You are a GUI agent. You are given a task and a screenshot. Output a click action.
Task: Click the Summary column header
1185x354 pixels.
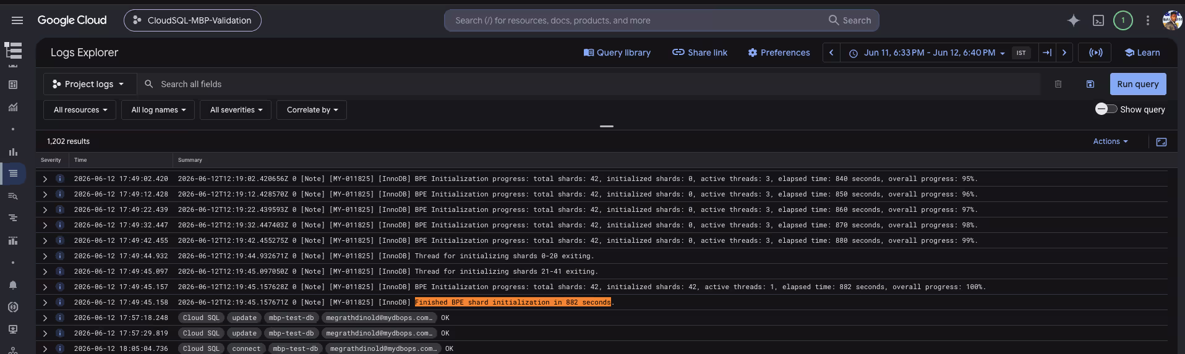point(190,160)
